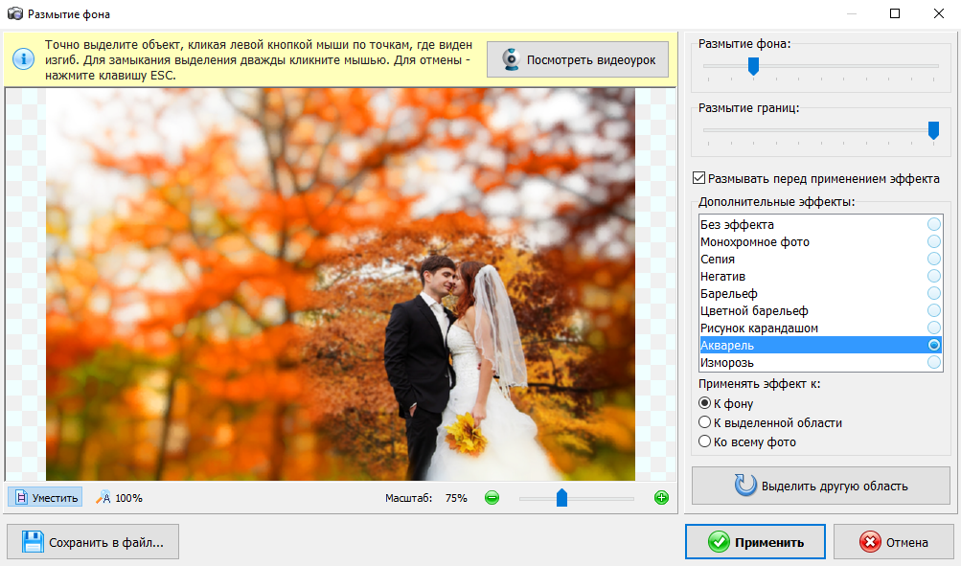The image size is (961, 566).
Task: Select the Сепия effect in list
Action: pos(719,259)
